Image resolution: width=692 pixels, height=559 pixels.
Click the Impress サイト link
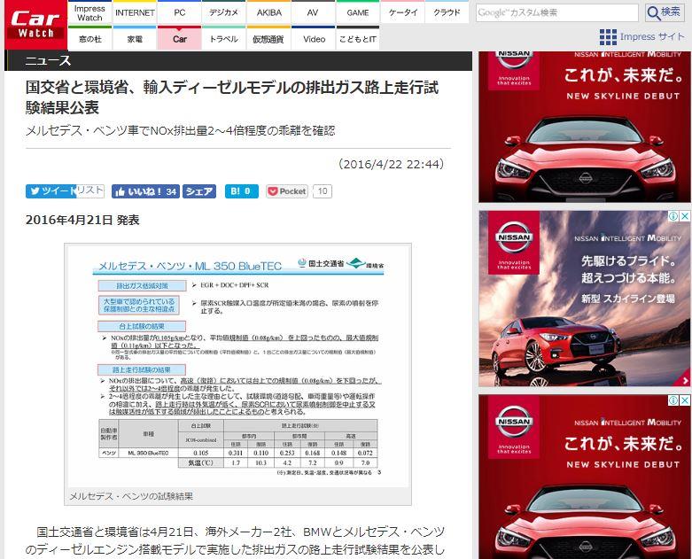click(x=652, y=36)
